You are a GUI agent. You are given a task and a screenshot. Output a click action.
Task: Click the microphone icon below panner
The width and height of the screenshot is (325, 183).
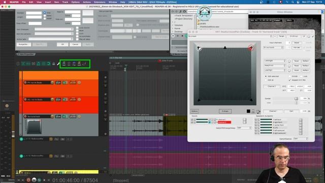click(x=253, y=111)
